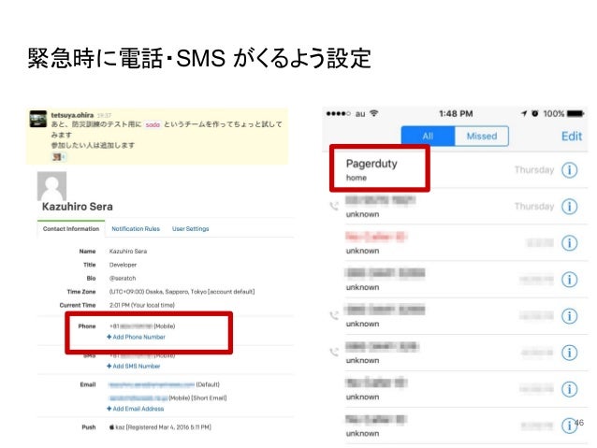This screenshot has width=597, height=448.
Task: Open info for the Pagerduty call entry
Action: [x=569, y=170]
